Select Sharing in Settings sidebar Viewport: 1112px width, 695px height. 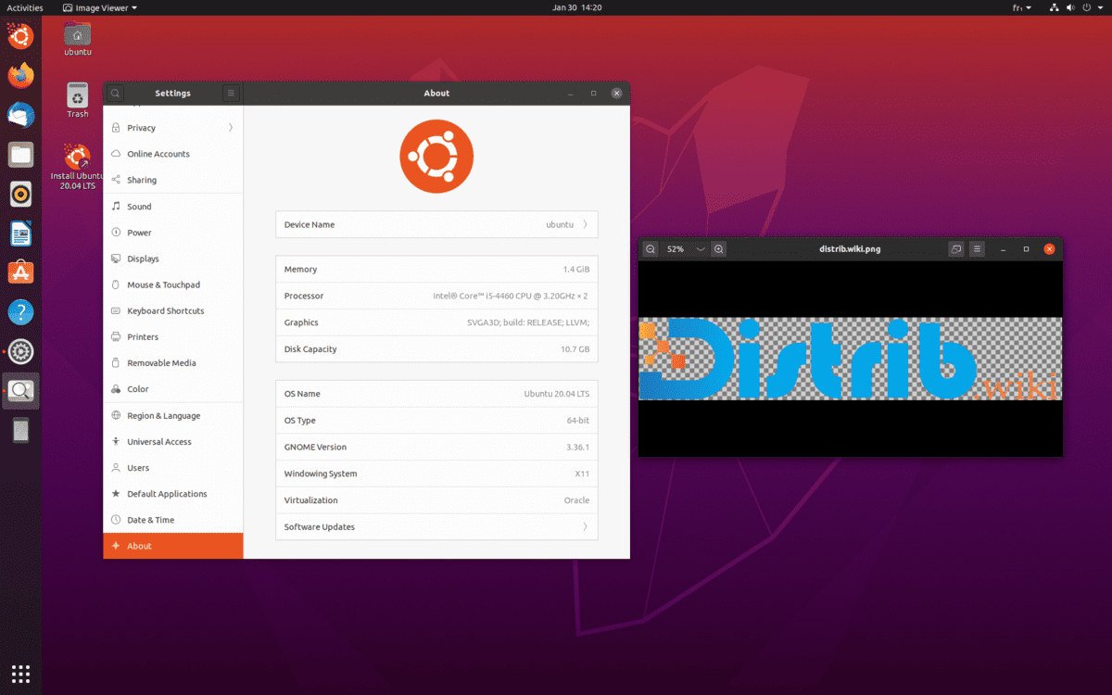pos(173,180)
